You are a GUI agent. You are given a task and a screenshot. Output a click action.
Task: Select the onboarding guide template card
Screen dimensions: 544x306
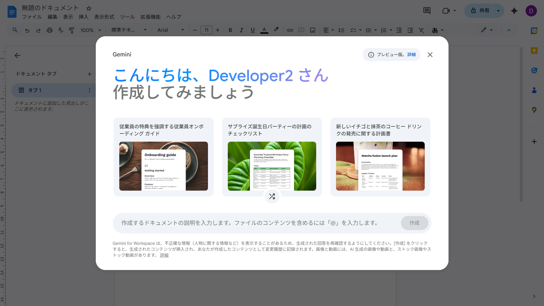(163, 157)
